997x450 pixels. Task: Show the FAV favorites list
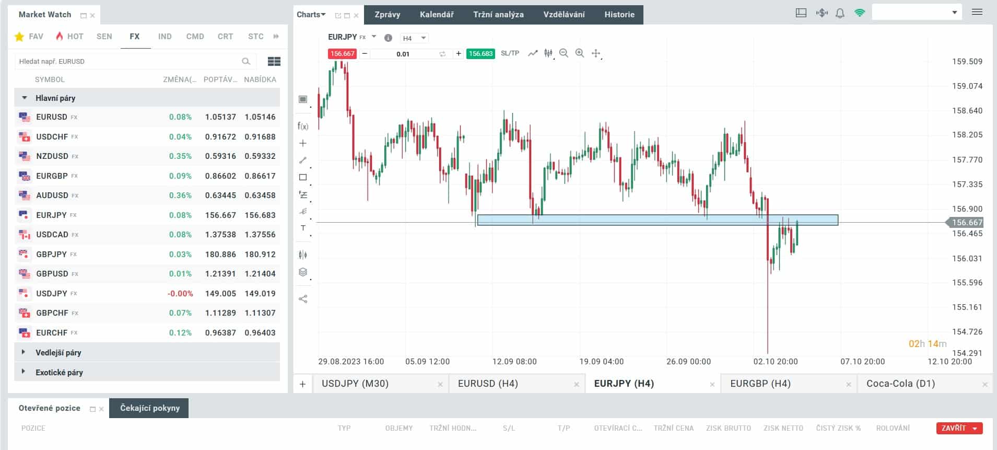coord(30,37)
